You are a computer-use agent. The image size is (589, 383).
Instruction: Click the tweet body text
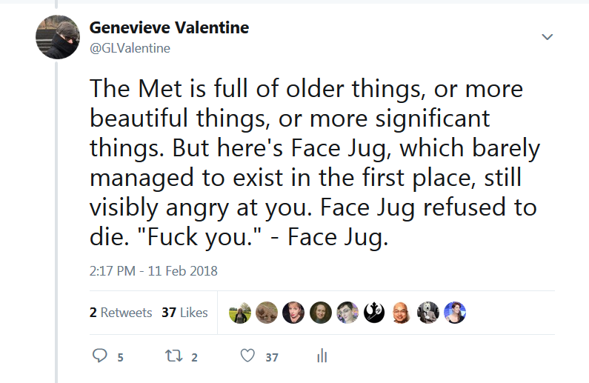coord(311,163)
